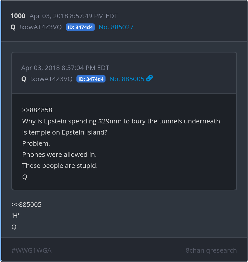Click the Q author name in the quoted post

(x=24, y=79)
